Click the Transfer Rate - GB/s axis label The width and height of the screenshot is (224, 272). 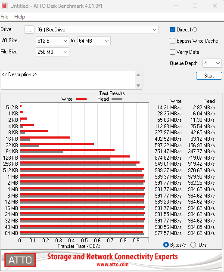[79, 246]
